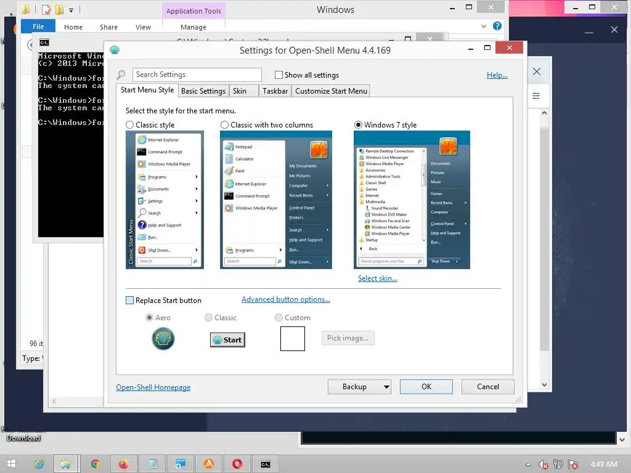631x473 pixels.
Task: Click the cmd icon in the Command Prompt title bar
Action: tap(44, 42)
